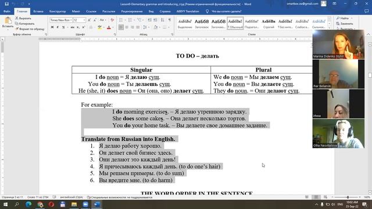Open the font color dropdown arrow
The image size is (372, 209).
tap(113, 27)
